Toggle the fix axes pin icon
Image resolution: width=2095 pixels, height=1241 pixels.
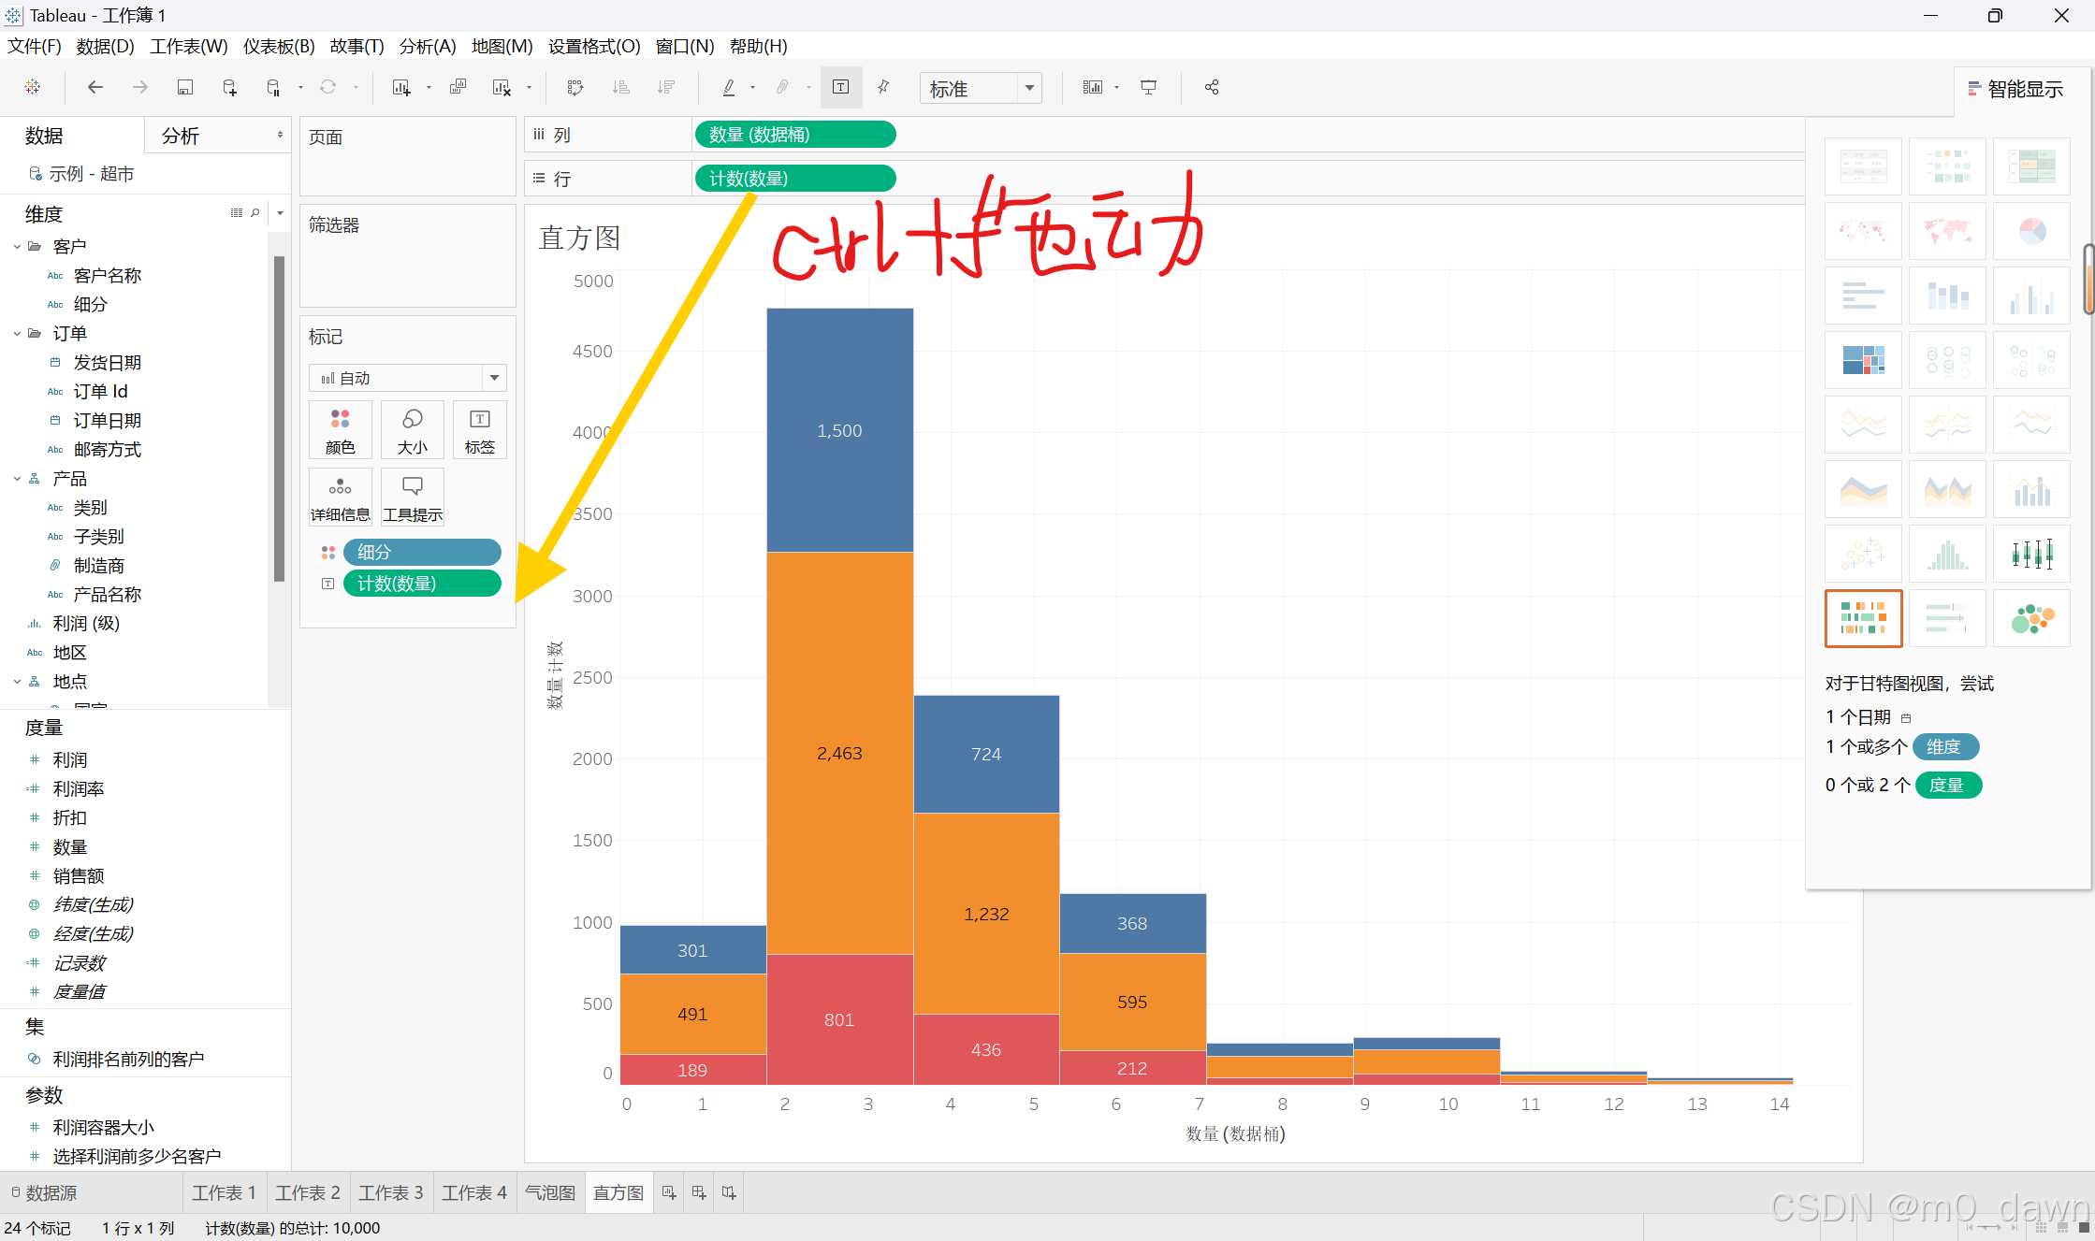coord(883,87)
